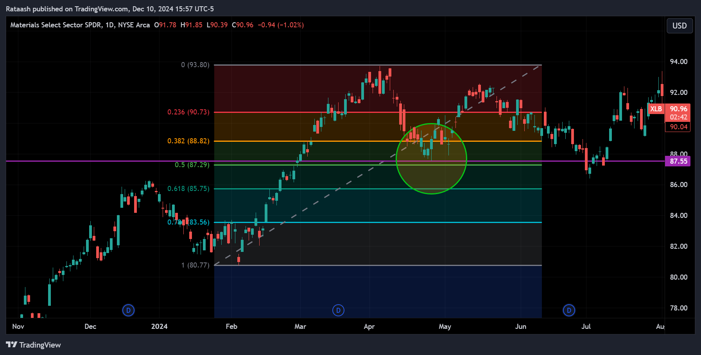
Task: Click the Jun label on time axis
Action: click(x=520, y=326)
